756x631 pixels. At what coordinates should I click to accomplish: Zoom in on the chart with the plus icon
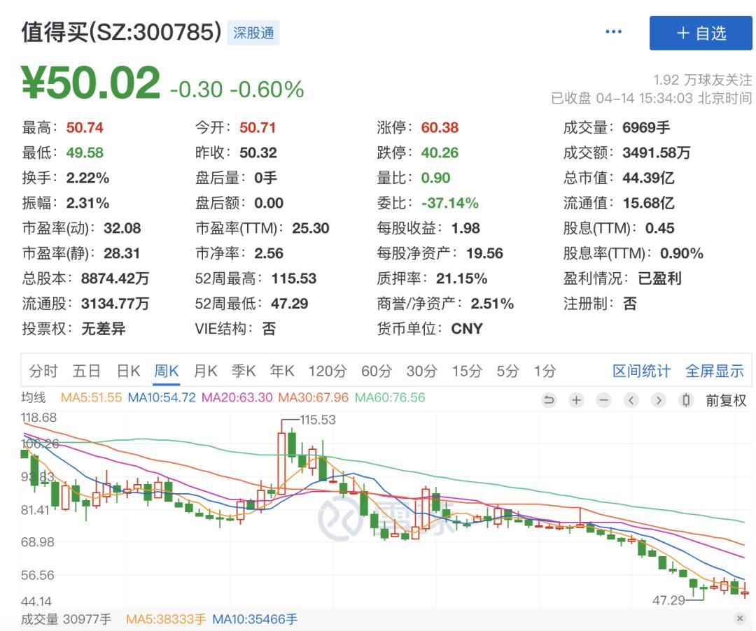click(x=576, y=400)
